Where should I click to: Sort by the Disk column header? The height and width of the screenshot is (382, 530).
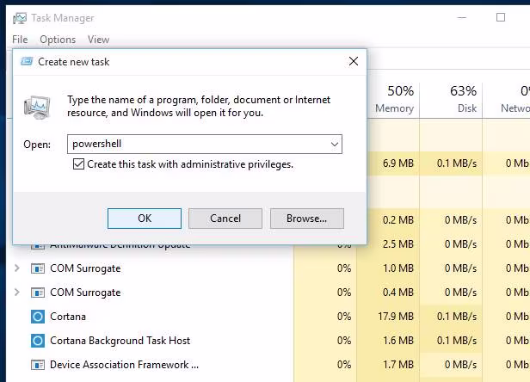point(451,100)
